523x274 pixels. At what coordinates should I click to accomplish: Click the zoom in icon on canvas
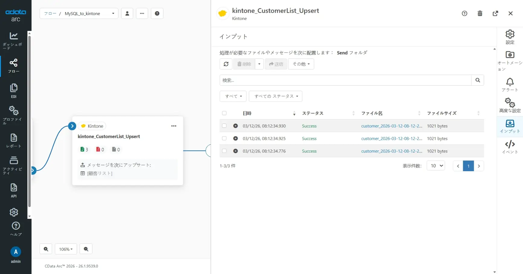click(x=46, y=249)
